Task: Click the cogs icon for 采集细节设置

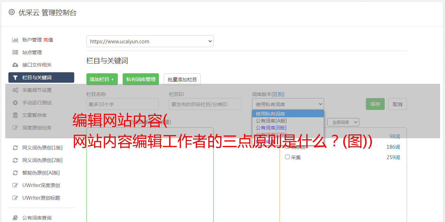Action: 15,90
